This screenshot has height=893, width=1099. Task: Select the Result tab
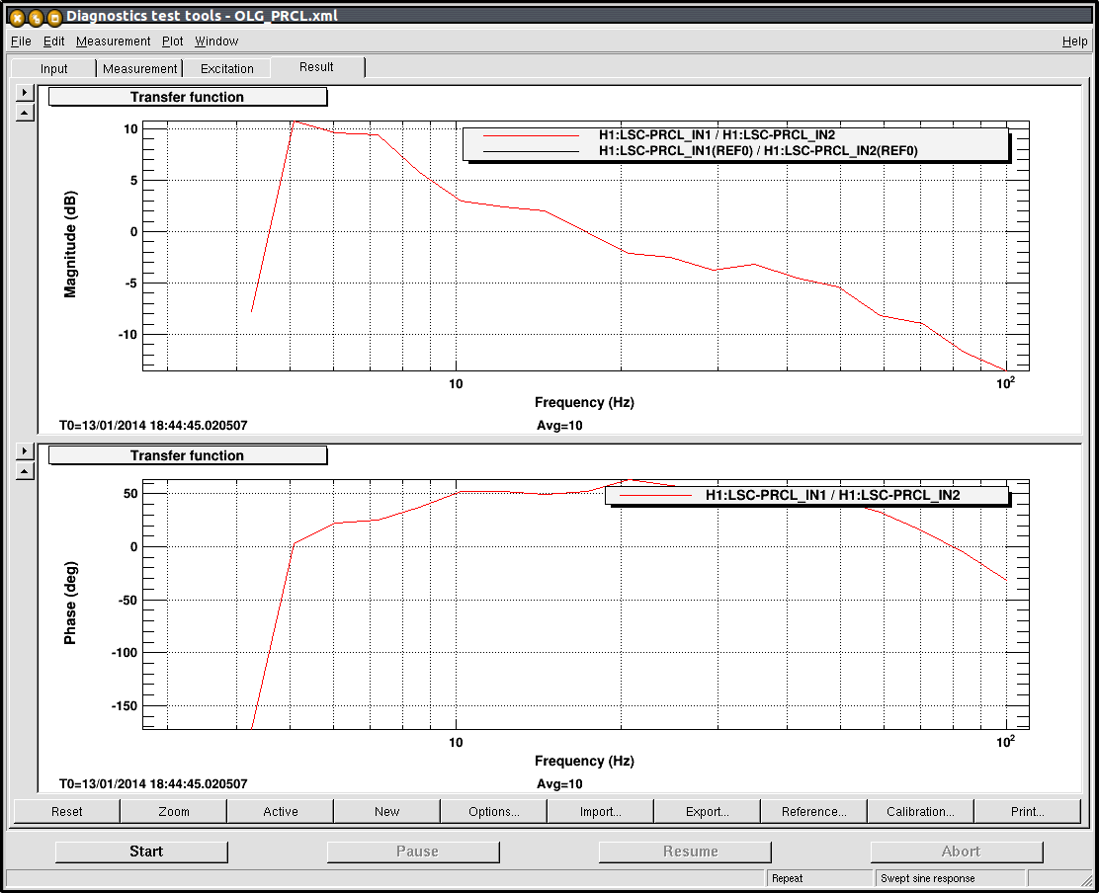[x=317, y=67]
